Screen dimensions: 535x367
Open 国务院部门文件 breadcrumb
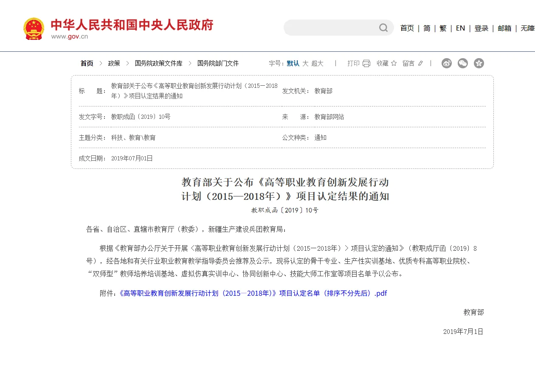click(x=218, y=63)
